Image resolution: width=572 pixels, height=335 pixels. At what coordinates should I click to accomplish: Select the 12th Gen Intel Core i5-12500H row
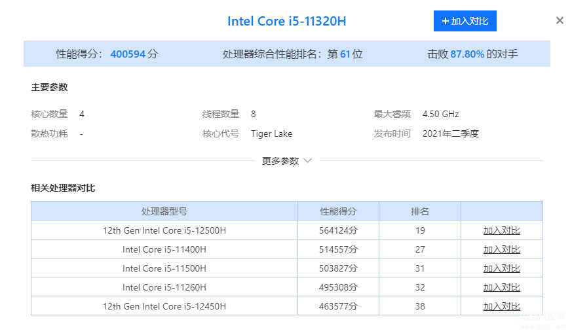pyautogui.click(x=287, y=230)
